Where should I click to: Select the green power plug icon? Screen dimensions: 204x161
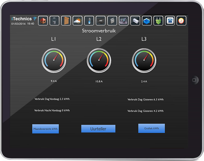coord(158,21)
